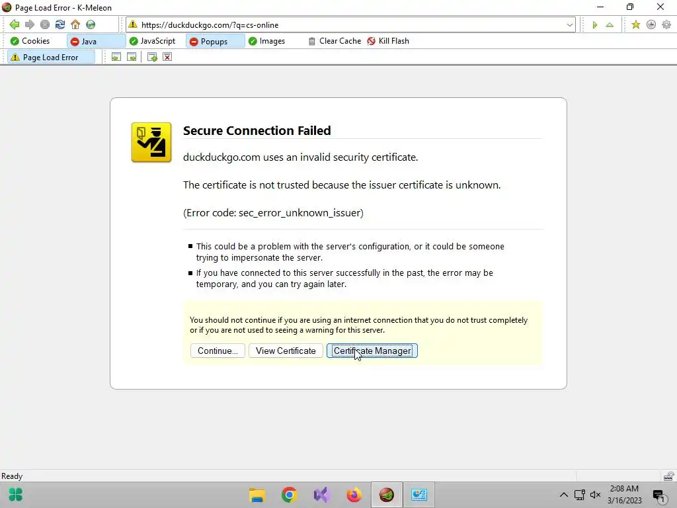677x508 pixels.
Task: Click the network tray icon
Action: click(579, 495)
